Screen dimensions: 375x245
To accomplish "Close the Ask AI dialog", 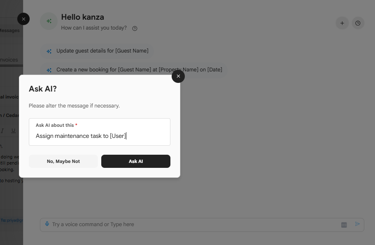I will coord(178,76).
